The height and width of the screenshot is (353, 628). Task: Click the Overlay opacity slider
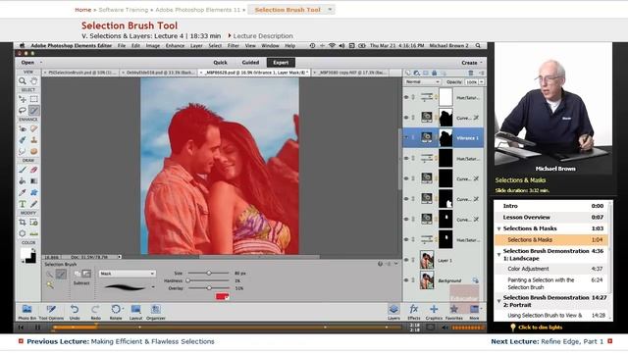(208, 288)
